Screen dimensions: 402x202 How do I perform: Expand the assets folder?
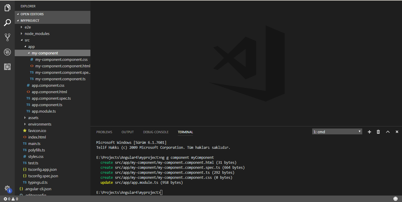[x=52, y=118]
